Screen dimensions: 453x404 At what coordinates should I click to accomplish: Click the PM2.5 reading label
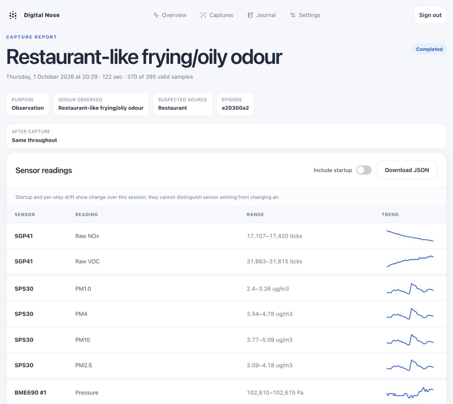tap(84, 365)
